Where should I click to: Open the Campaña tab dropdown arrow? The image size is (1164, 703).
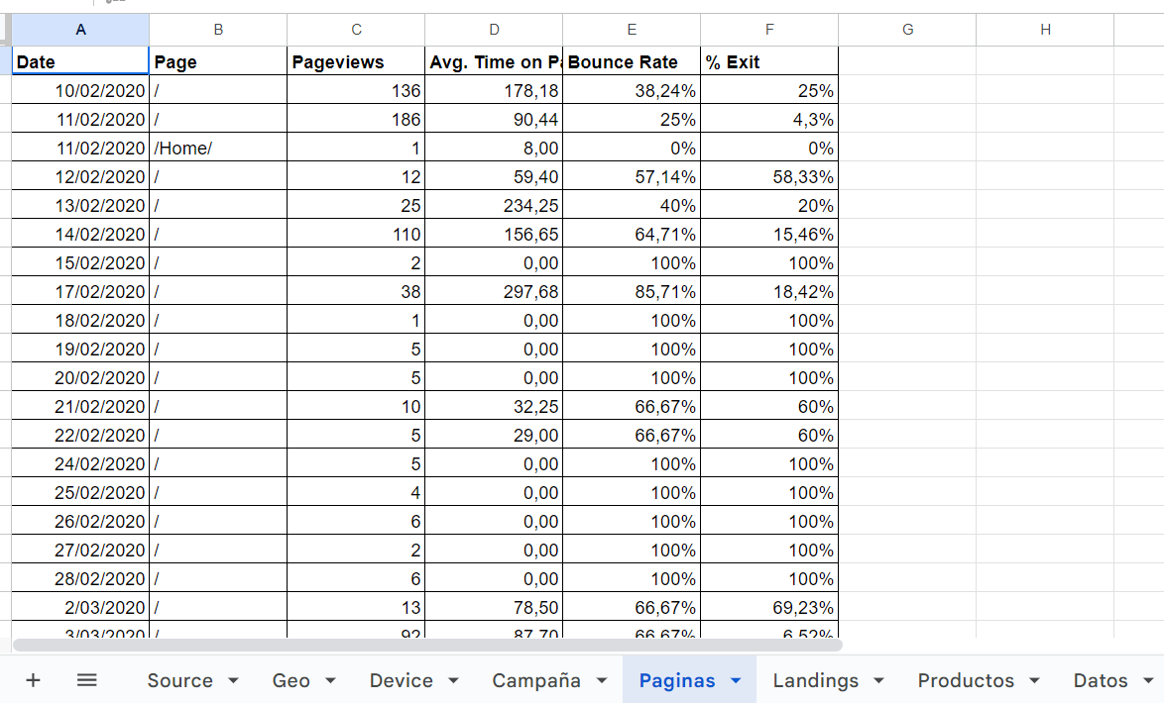click(601, 681)
